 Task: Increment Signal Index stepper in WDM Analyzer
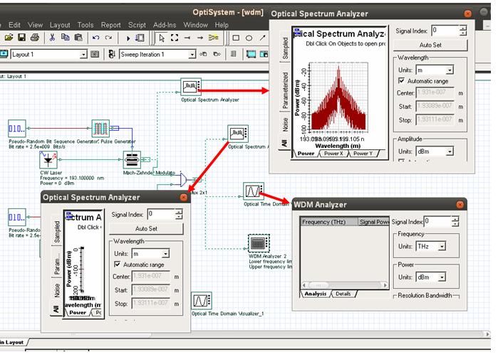point(455,218)
